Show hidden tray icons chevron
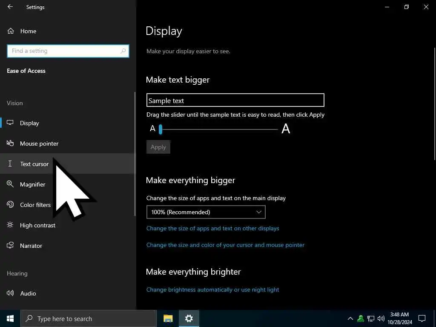Screen dimensions: 436x327 coord(350,318)
